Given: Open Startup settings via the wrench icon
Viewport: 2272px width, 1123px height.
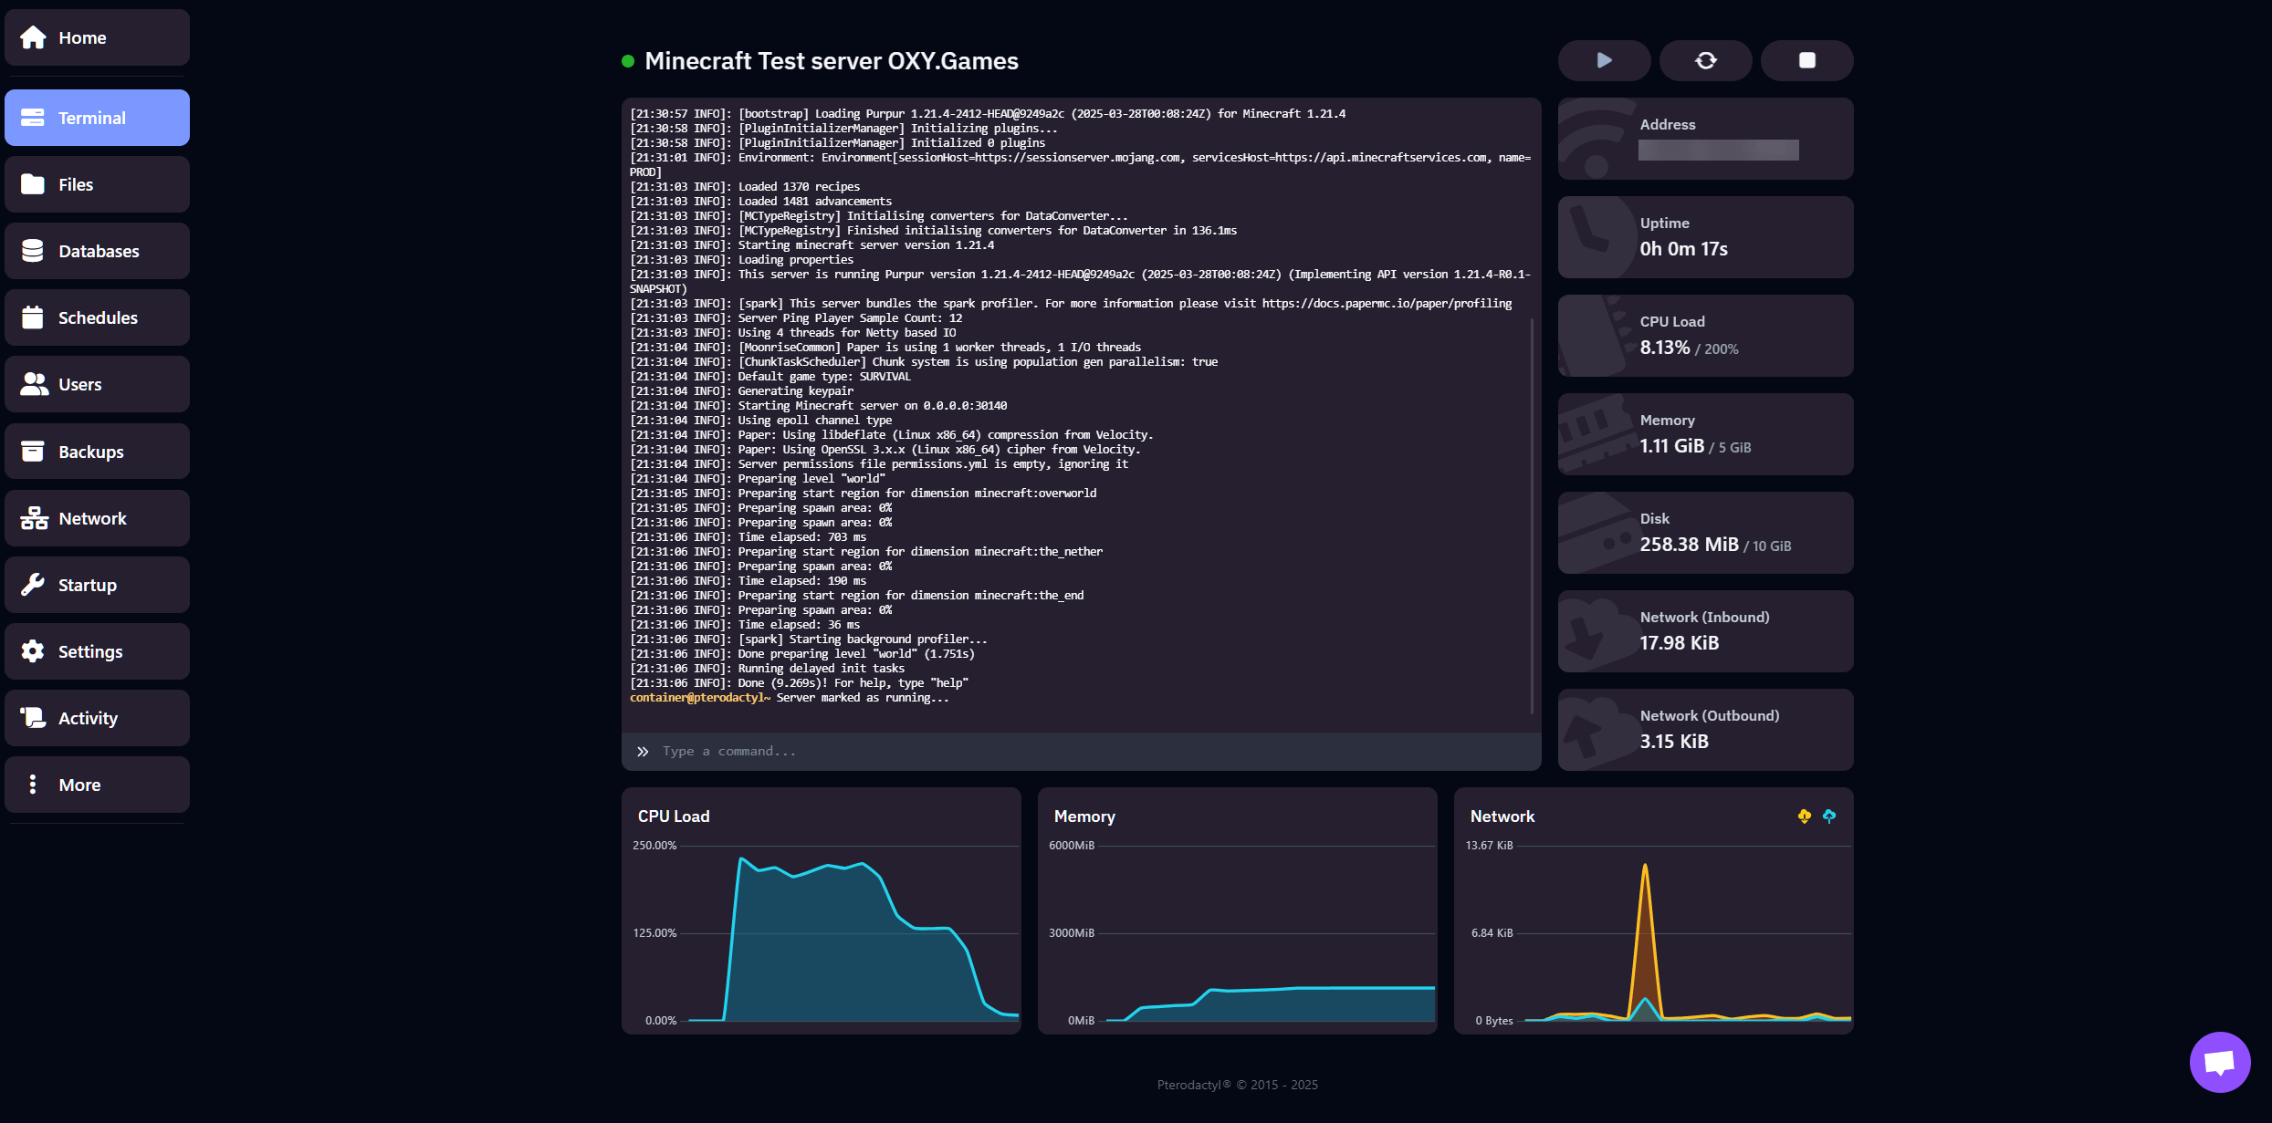Looking at the screenshot, I should pos(33,584).
